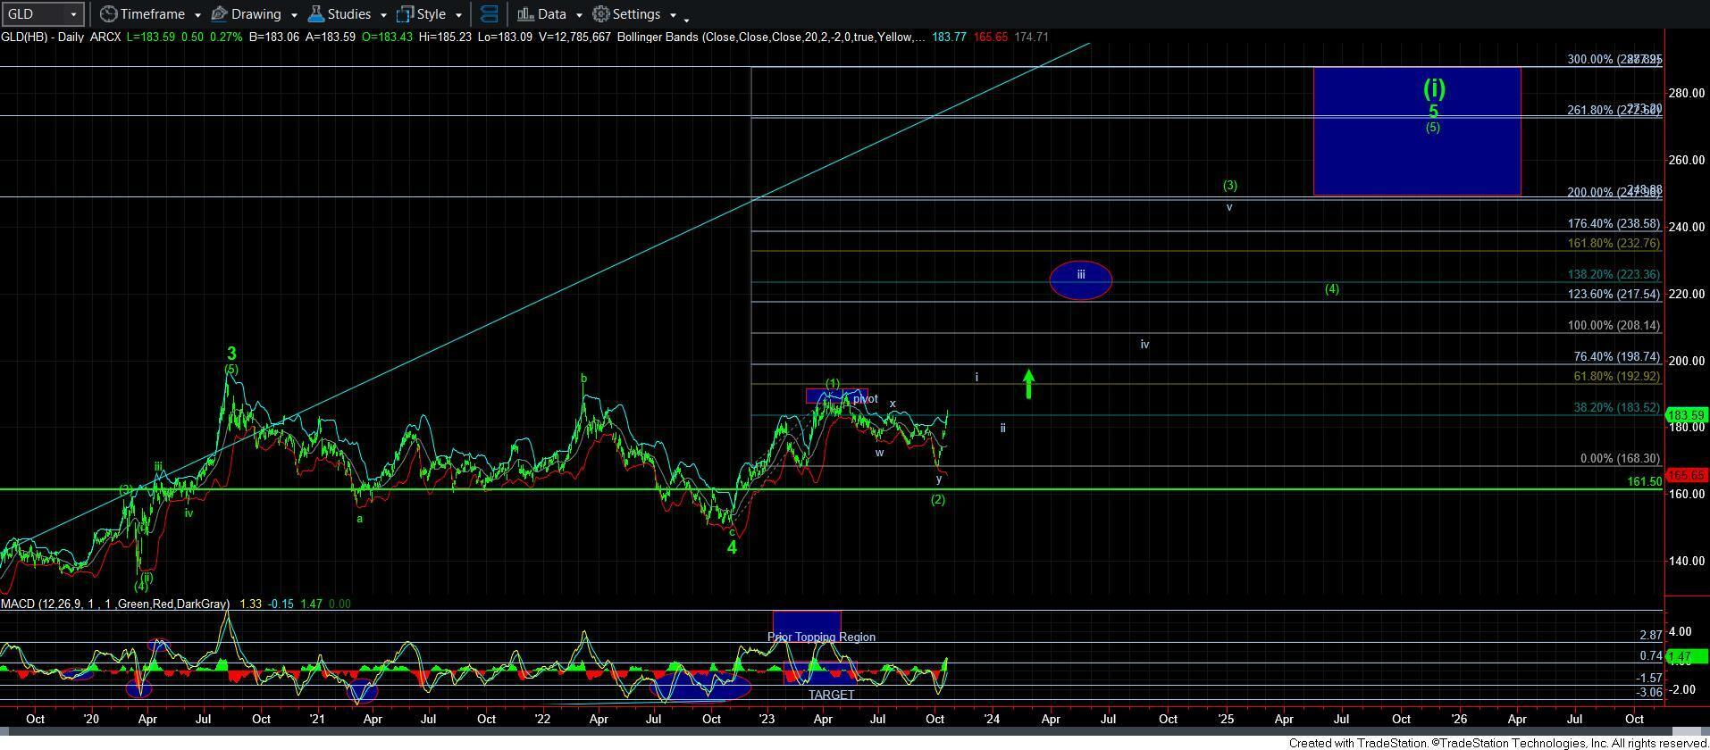Click the blue stacked panels toolbar icon
Screen dimensions: 1710x750
click(x=489, y=14)
